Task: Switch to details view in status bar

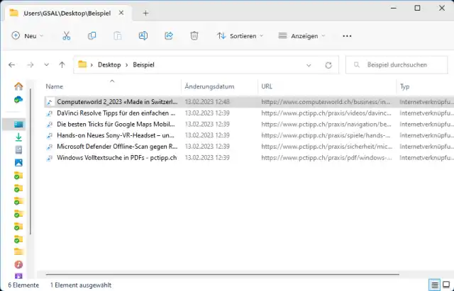Action: tap(433, 285)
